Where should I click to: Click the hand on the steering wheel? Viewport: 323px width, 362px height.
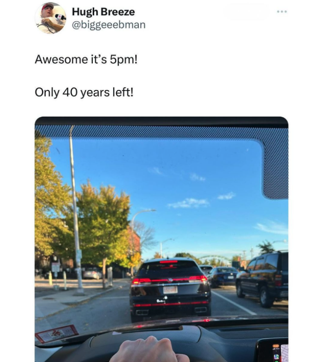149,349
